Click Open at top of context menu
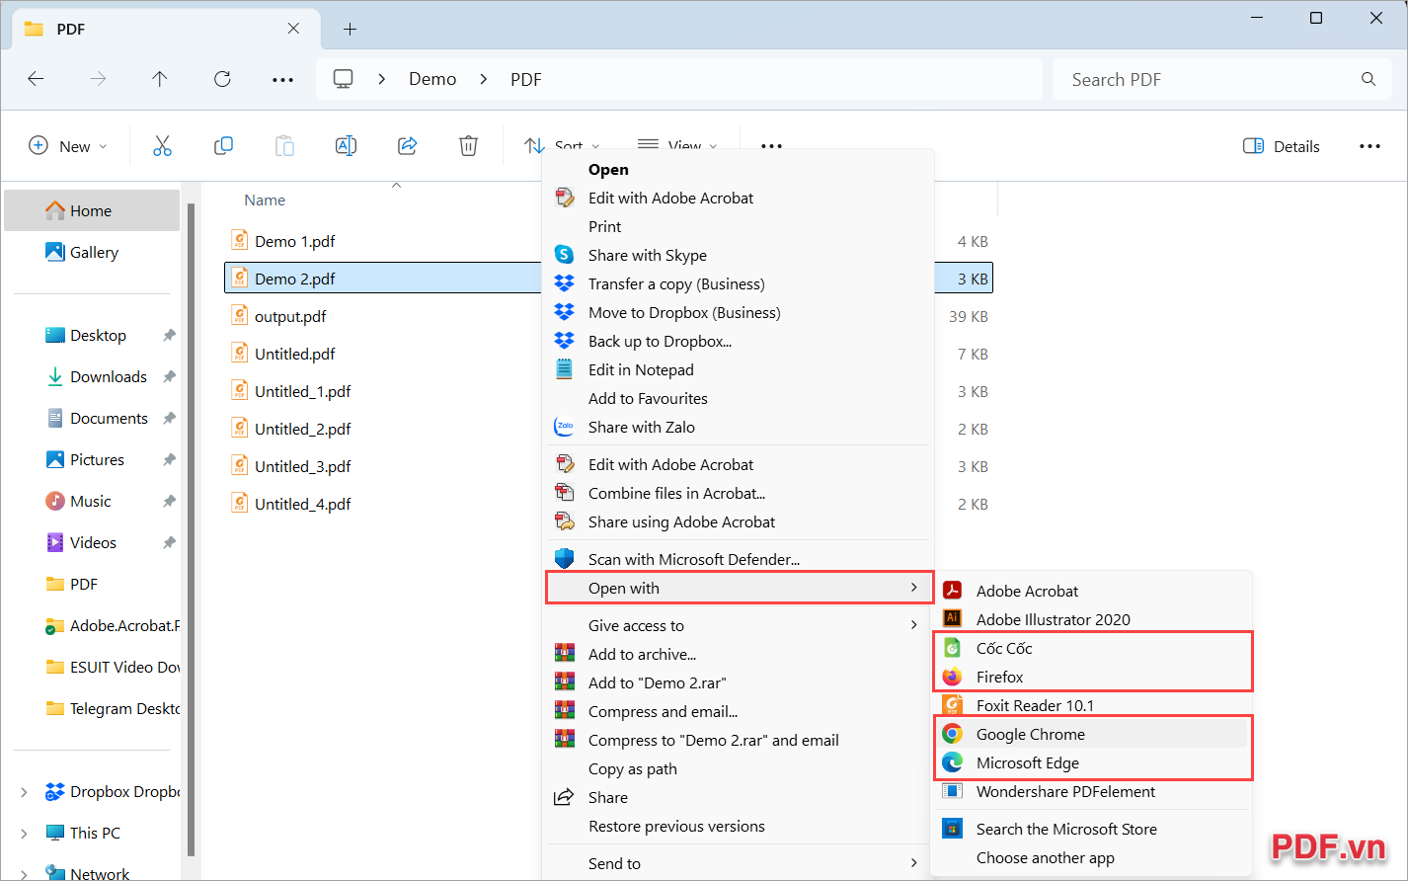Screen dimensions: 1408x881 [x=739, y=169]
